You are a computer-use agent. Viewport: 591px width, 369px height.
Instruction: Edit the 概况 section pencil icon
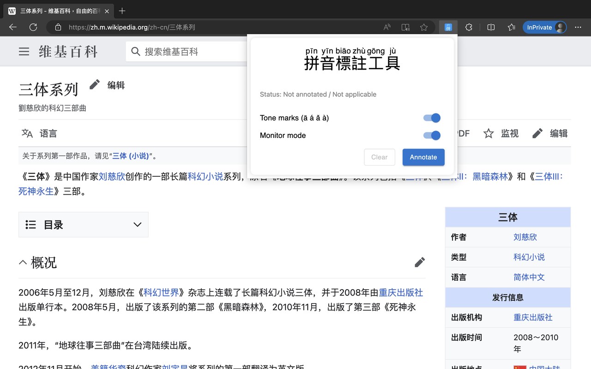420,262
